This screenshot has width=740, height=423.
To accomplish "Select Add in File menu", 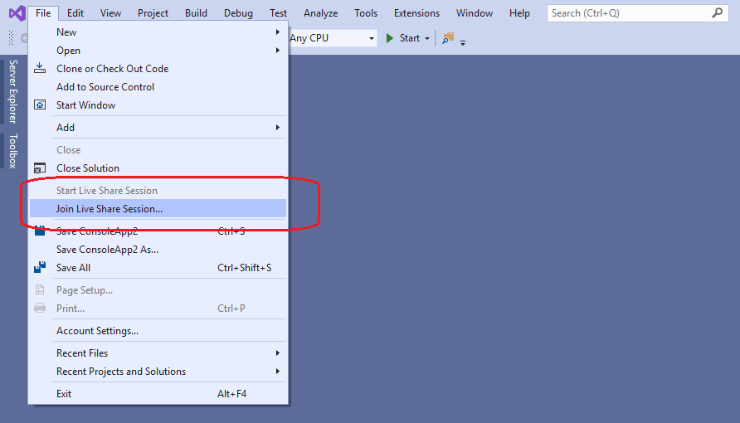I will [x=158, y=128].
